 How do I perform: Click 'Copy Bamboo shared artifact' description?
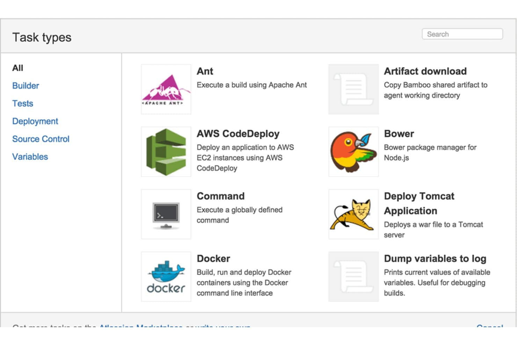(436, 90)
